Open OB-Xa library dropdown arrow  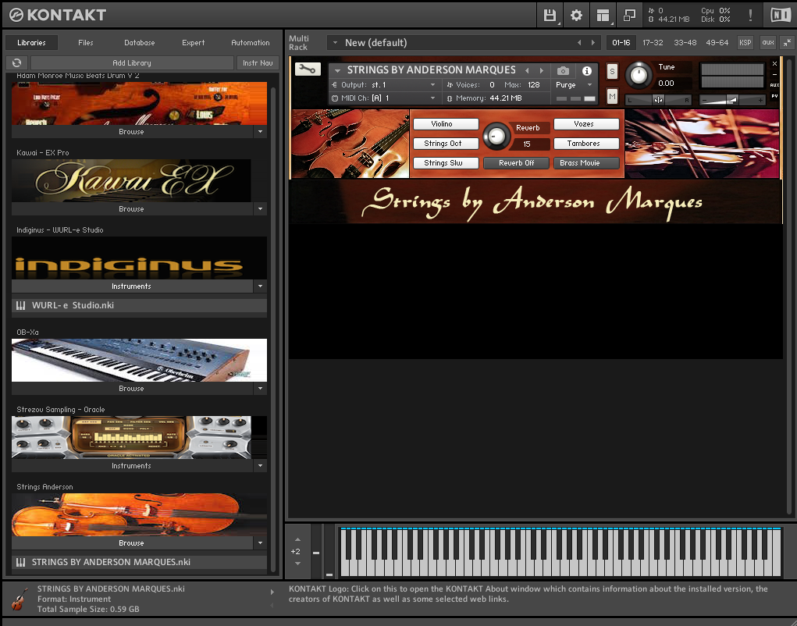point(260,388)
